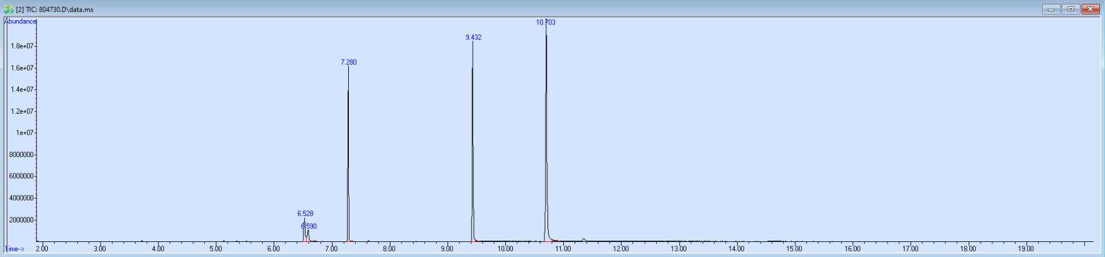Click the 2000000 abundance tick label
The height and width of the screenshot is (257, 1105).
21,220
